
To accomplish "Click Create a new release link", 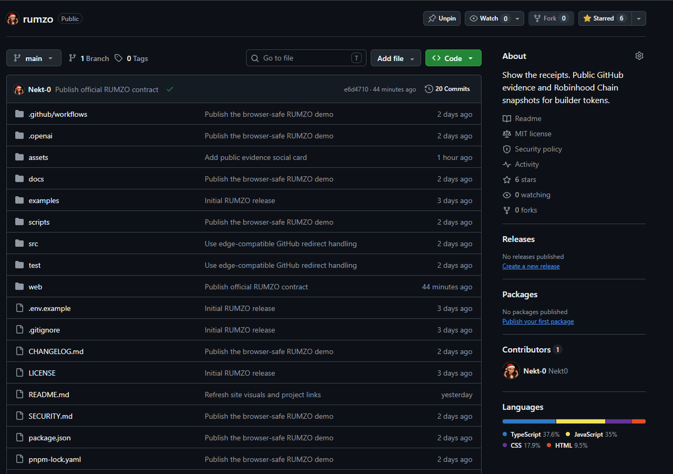I will 531,266.
